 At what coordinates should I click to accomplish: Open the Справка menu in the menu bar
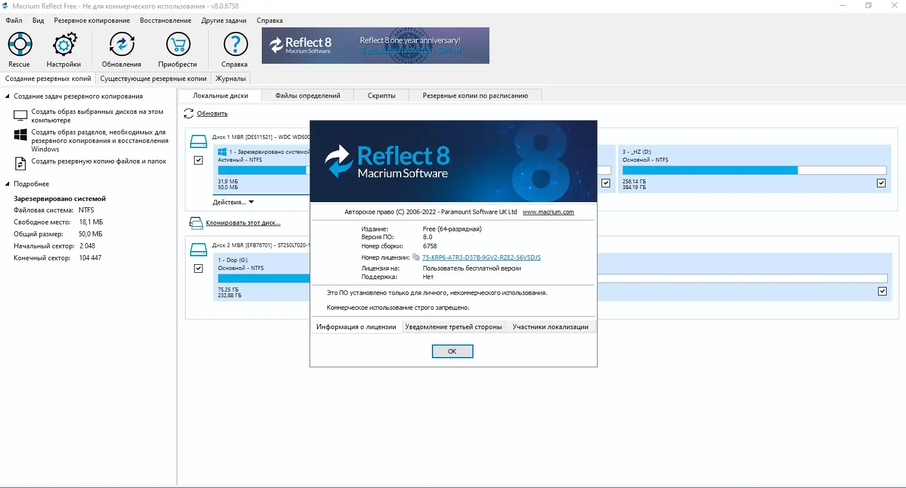click(270, 20)
